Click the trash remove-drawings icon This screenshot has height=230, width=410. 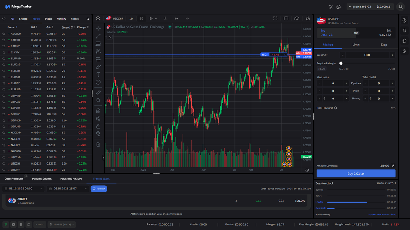click(x=98, y=144)
